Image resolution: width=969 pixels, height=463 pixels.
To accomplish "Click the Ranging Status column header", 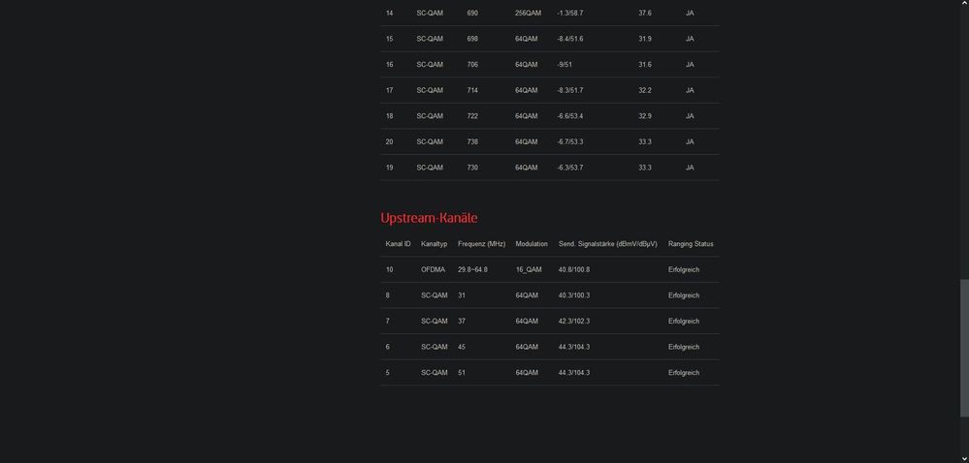I will [x=691, y=244].
